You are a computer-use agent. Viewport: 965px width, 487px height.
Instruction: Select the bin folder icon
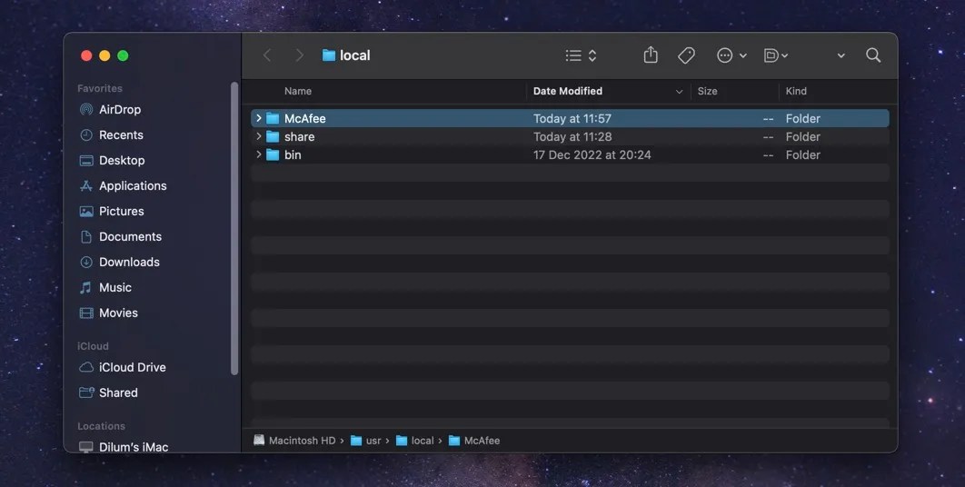(273, 154)
